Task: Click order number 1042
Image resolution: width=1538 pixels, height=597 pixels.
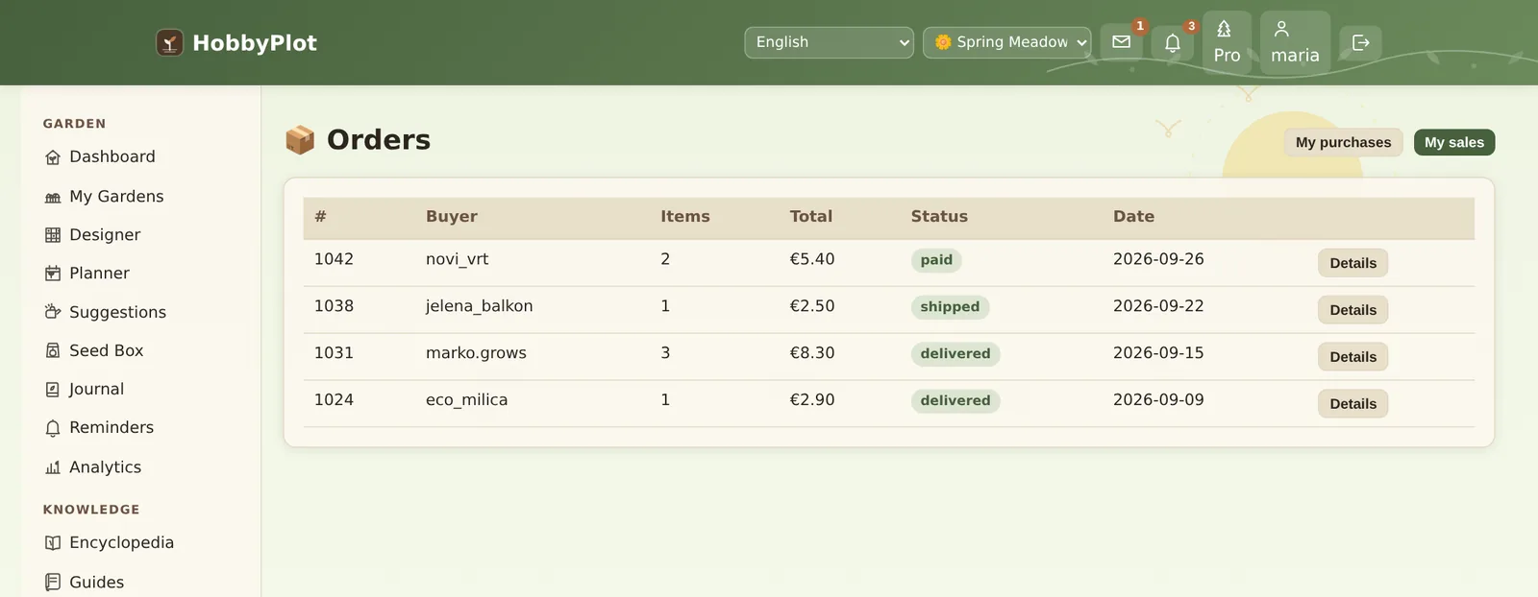Action: pos(334,259)
